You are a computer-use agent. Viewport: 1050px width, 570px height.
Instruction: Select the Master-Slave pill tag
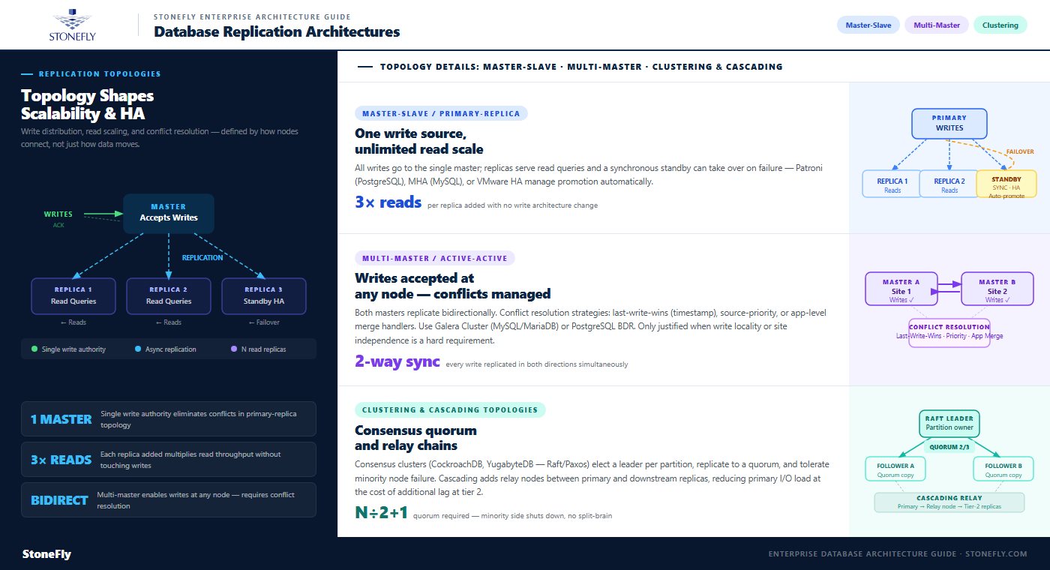tap(868, 25)
